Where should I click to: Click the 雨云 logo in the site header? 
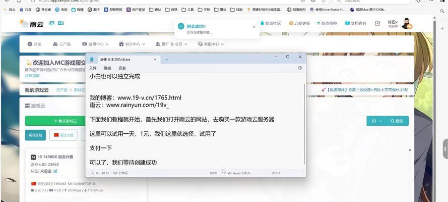[31, 23]
